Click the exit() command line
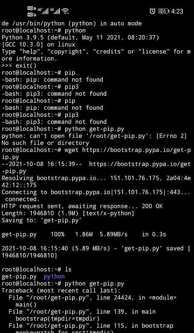This screenshot has height=333, width=194. point(19,65)
